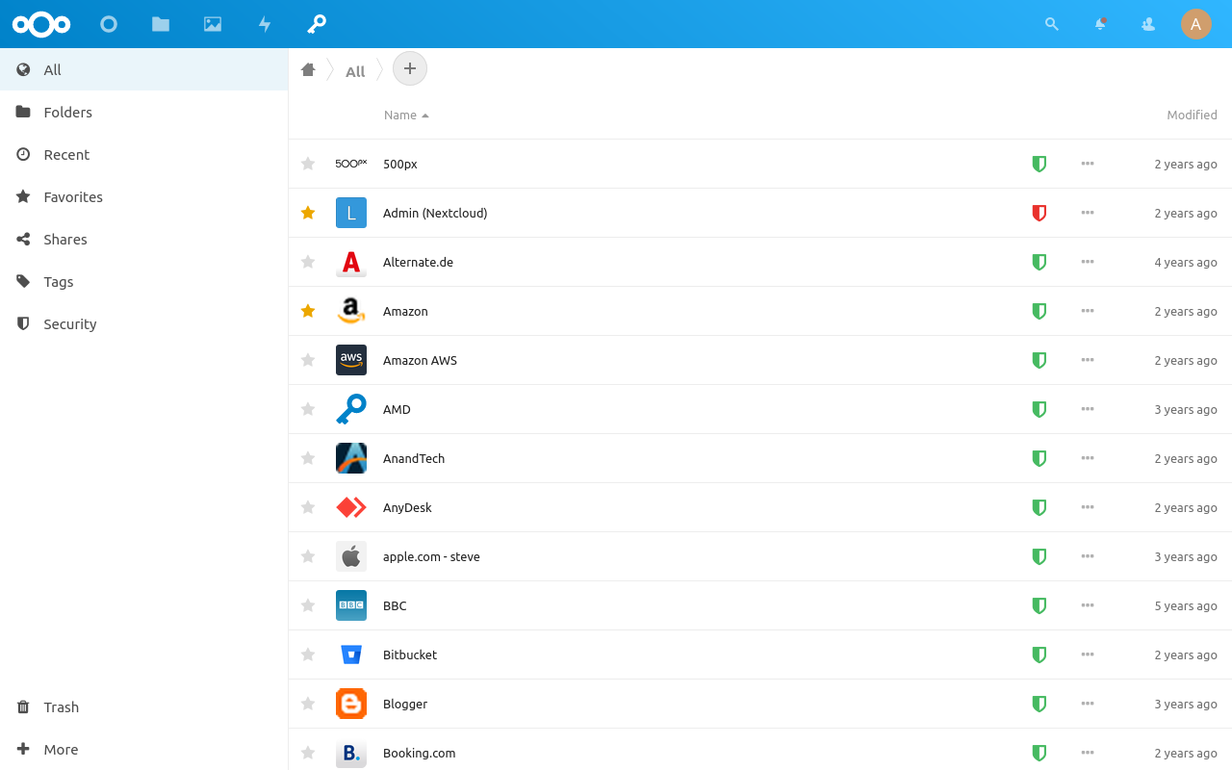Open the contacts menu icon
Viewport: 1232px width, 770px height.
(1148, 24)
